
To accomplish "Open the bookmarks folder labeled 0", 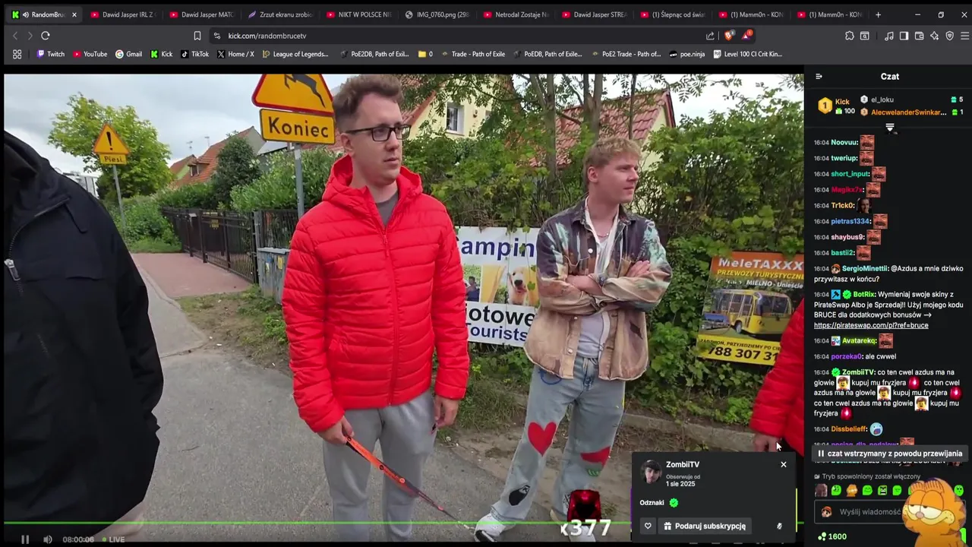I will point(425,54).
